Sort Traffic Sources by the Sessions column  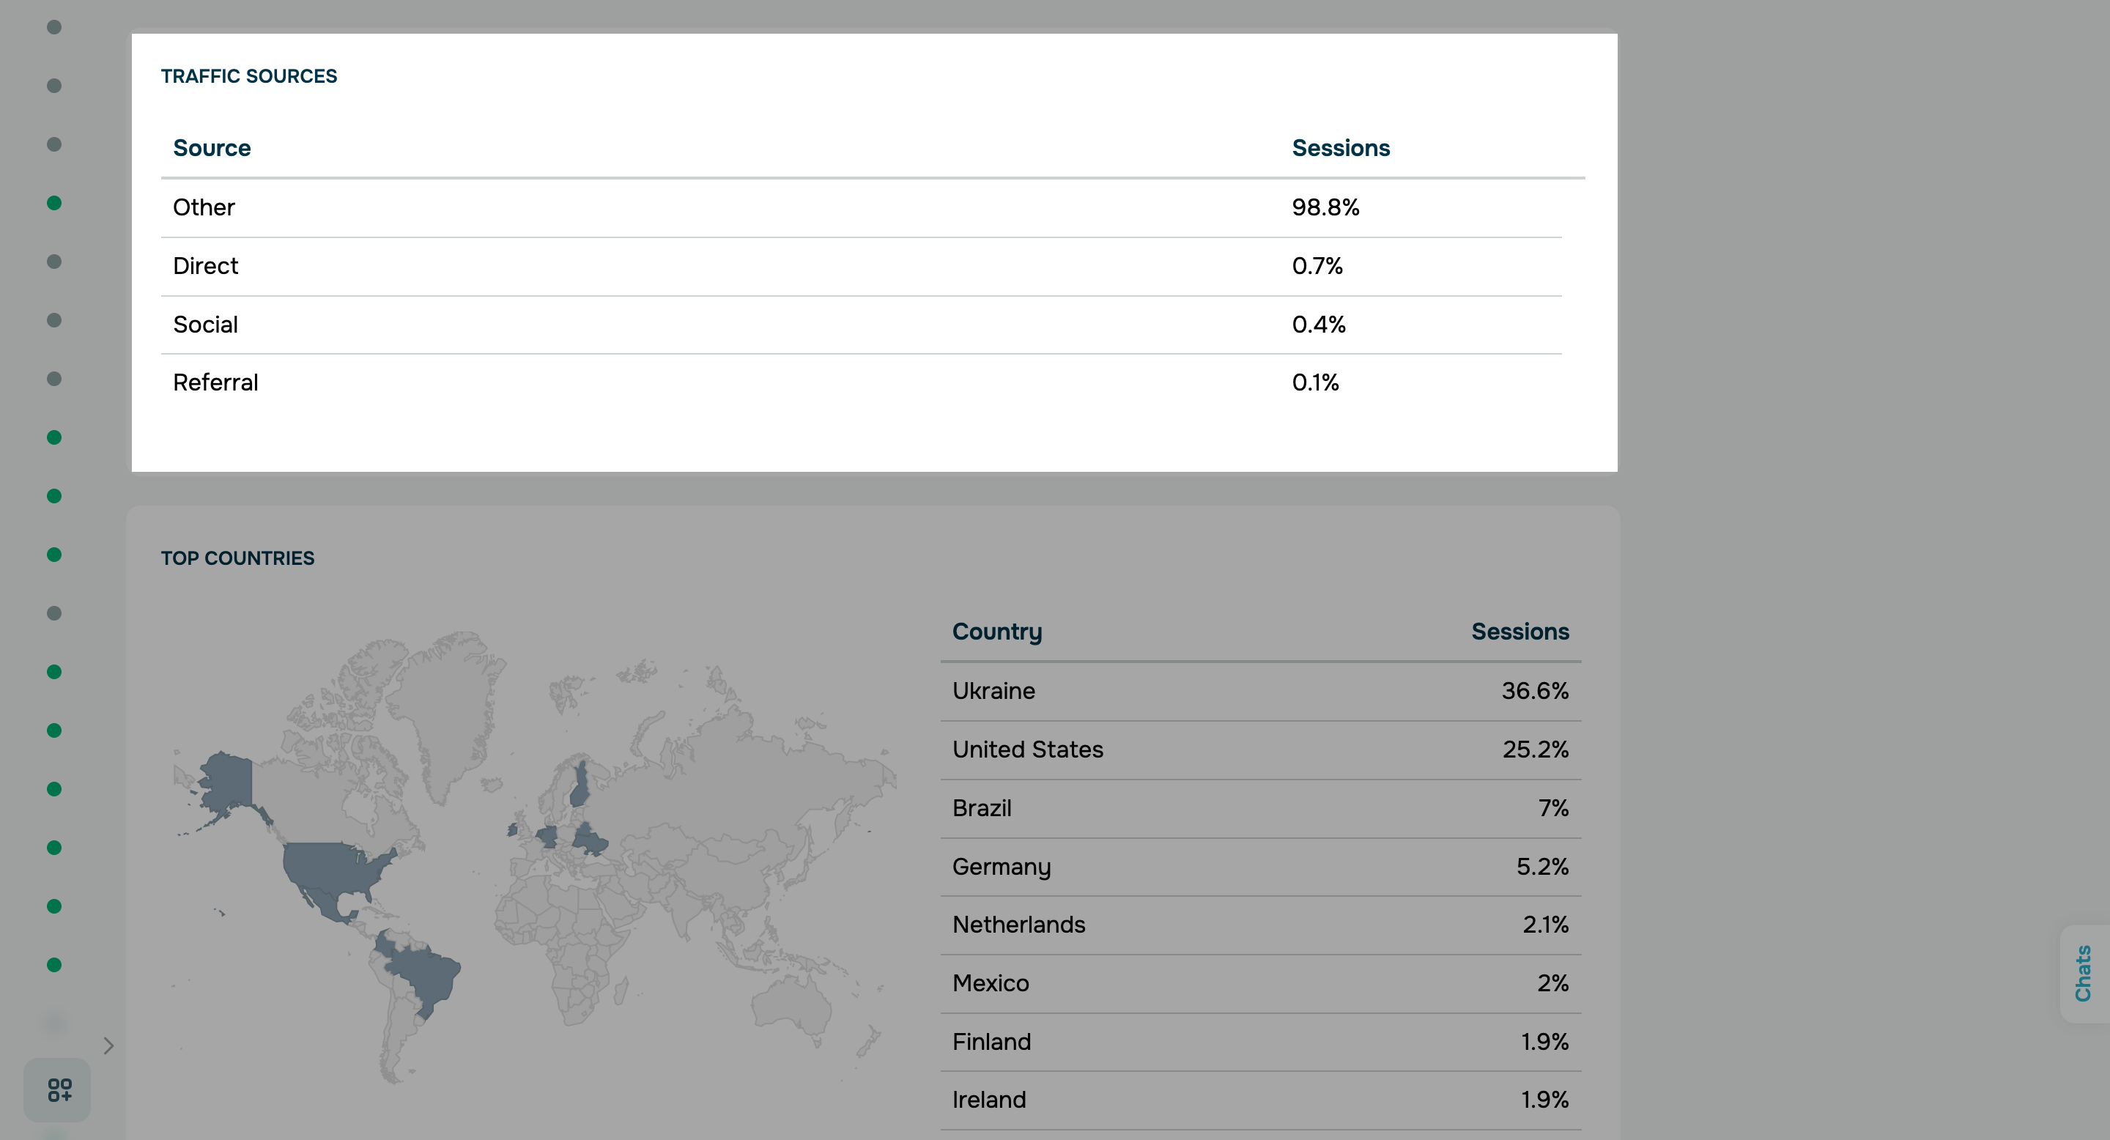(x=1341, y=148)
